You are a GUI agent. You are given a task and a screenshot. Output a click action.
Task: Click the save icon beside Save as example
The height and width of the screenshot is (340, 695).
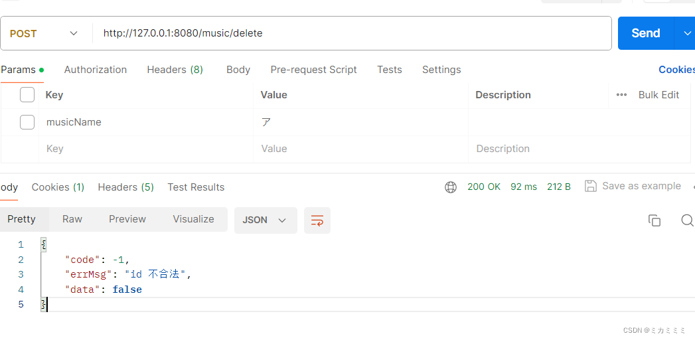point(590,186)
